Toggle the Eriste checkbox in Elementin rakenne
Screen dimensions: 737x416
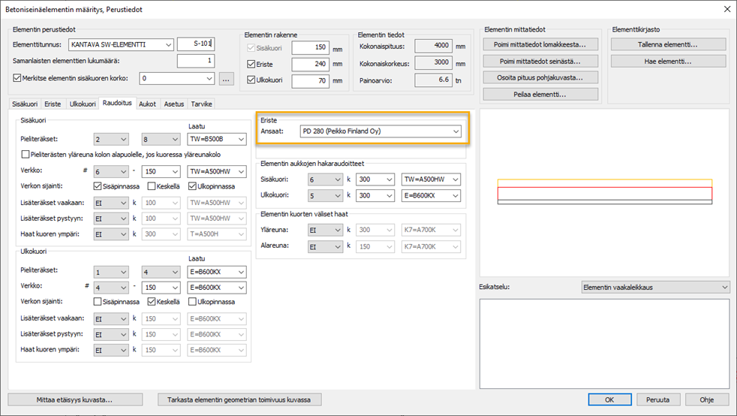click(251, 64)
